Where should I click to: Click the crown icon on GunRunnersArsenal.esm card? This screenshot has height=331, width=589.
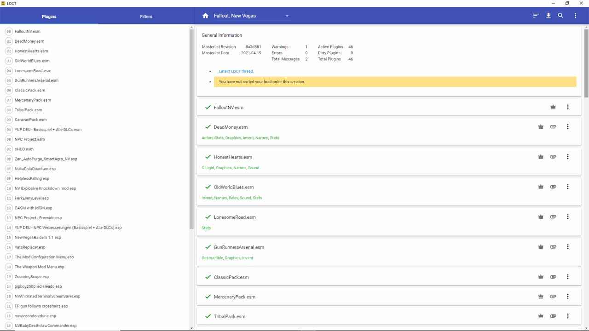point(541,247)
